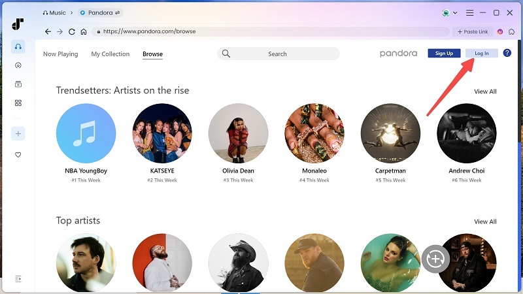Click the Pandora help question mark icon
Viewport: 523px width, 294px height.
point(507,53)
